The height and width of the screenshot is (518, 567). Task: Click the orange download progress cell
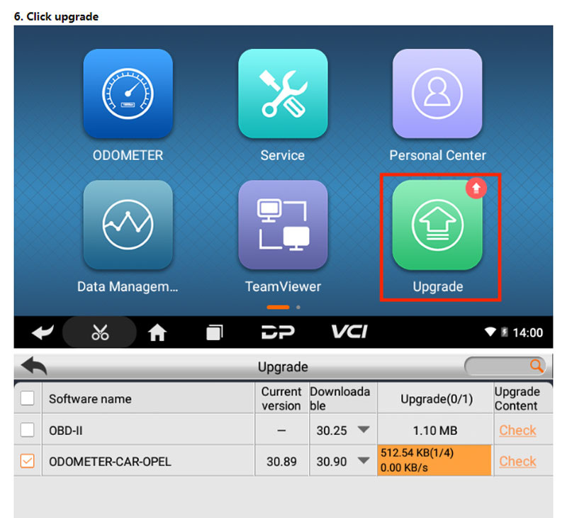click(434, 460)
